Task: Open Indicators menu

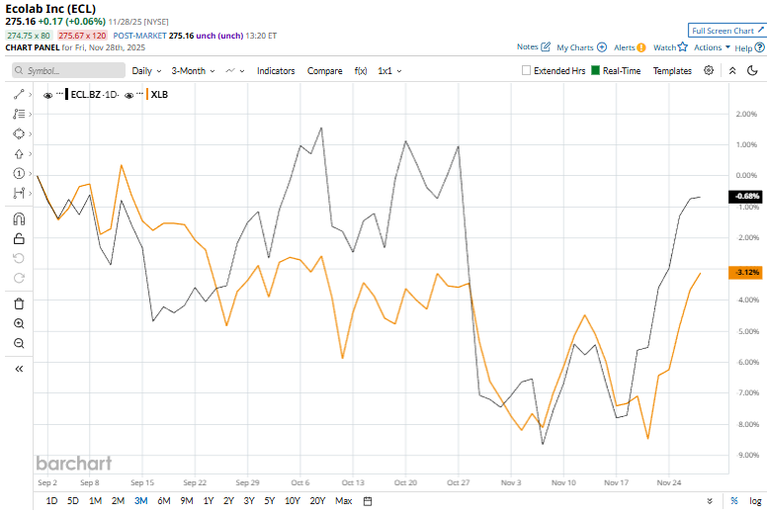Action: 276,71
